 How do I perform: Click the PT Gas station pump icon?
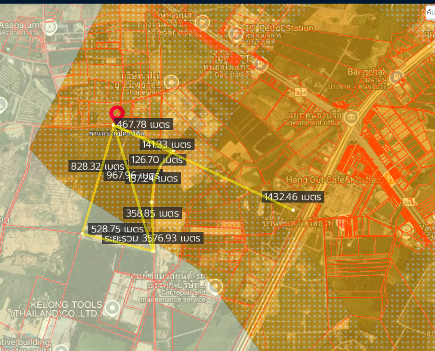pyautogui.click(x=262, y=64)
